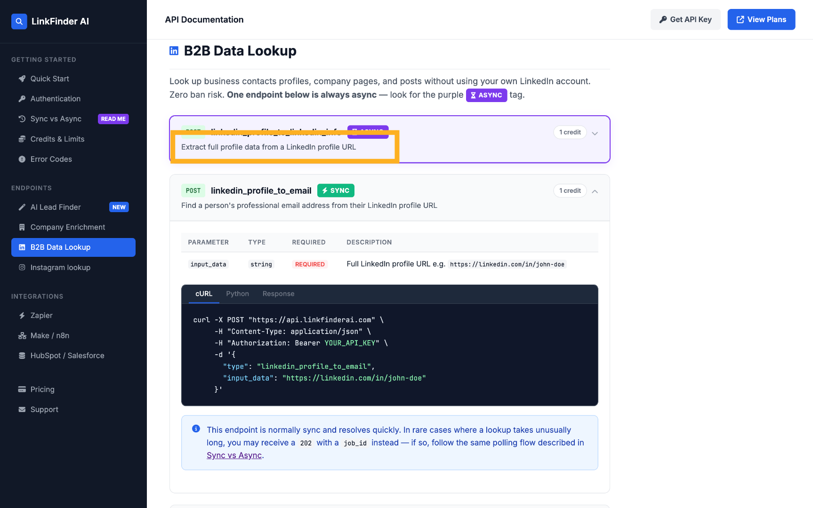Click the input_data parameter cell
Viewport: 813px width, 508px height.
pos(209,264)
